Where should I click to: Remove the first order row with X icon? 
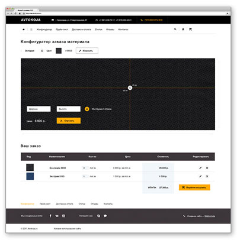pos(207,168)
